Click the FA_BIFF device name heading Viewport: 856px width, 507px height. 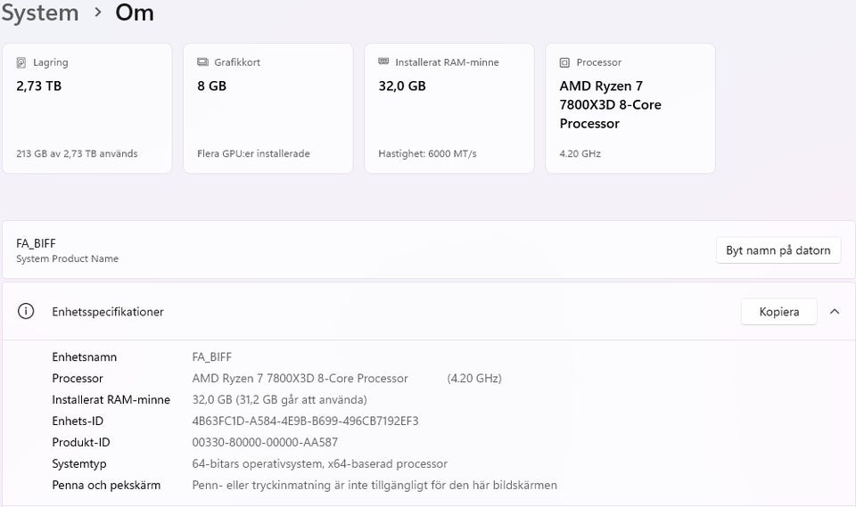pos(37,243)
